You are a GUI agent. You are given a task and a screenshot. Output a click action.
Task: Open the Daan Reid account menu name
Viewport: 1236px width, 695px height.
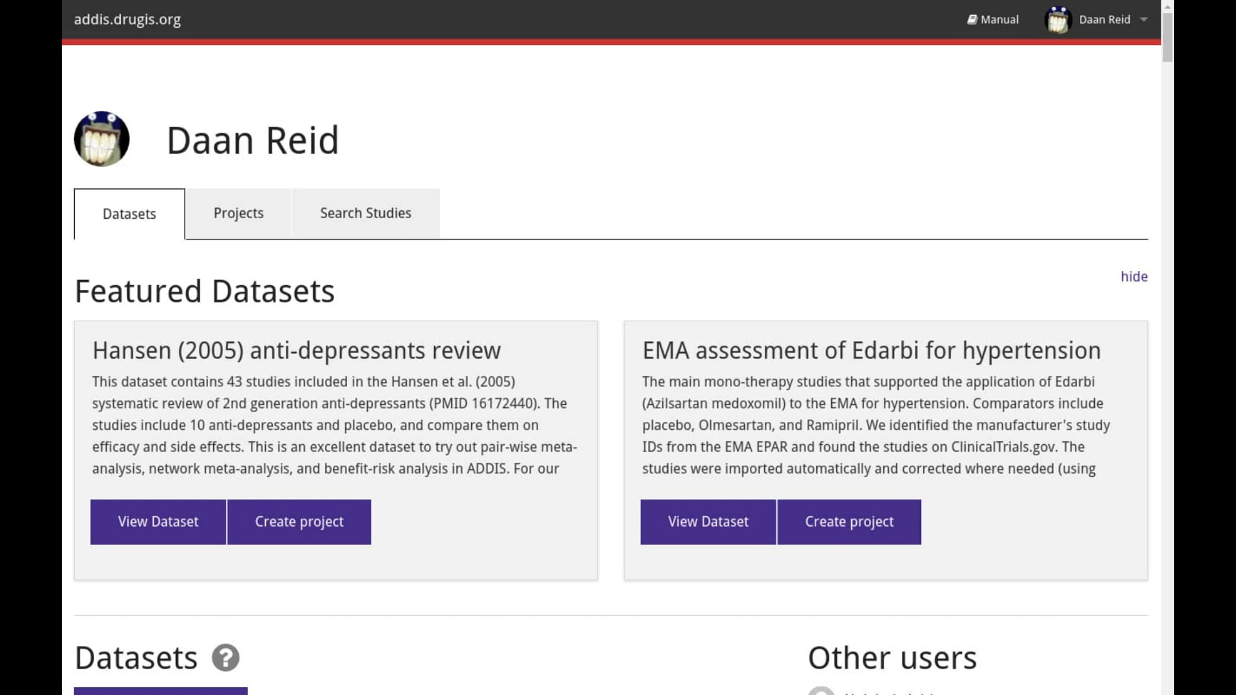pyautogui.click(x=1105, y=20)
